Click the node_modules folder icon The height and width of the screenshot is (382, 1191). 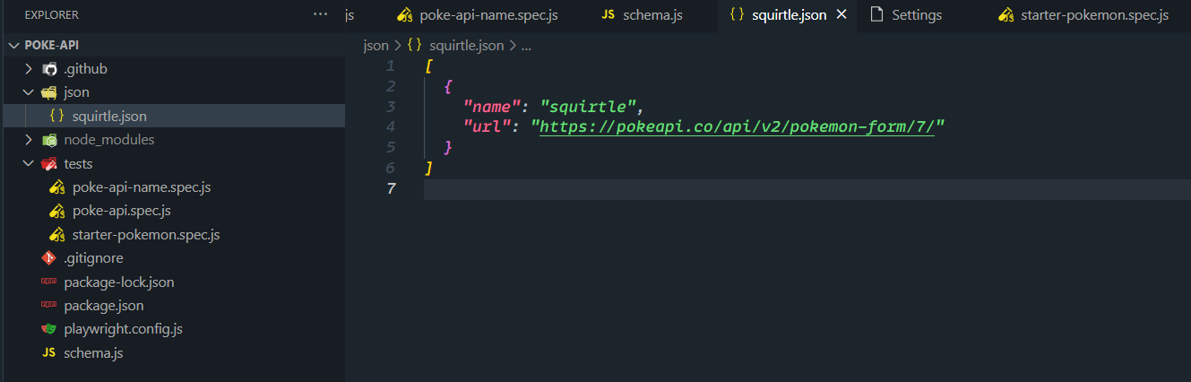click(x=50, y=140)
